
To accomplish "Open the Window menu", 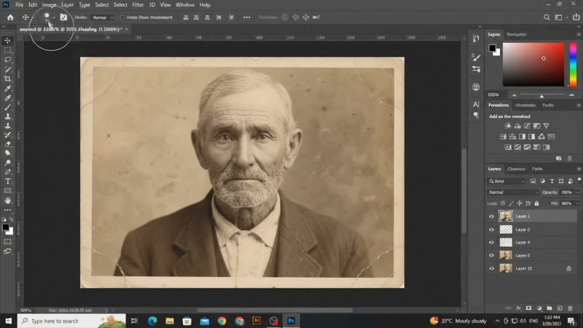I will [185, 5].
